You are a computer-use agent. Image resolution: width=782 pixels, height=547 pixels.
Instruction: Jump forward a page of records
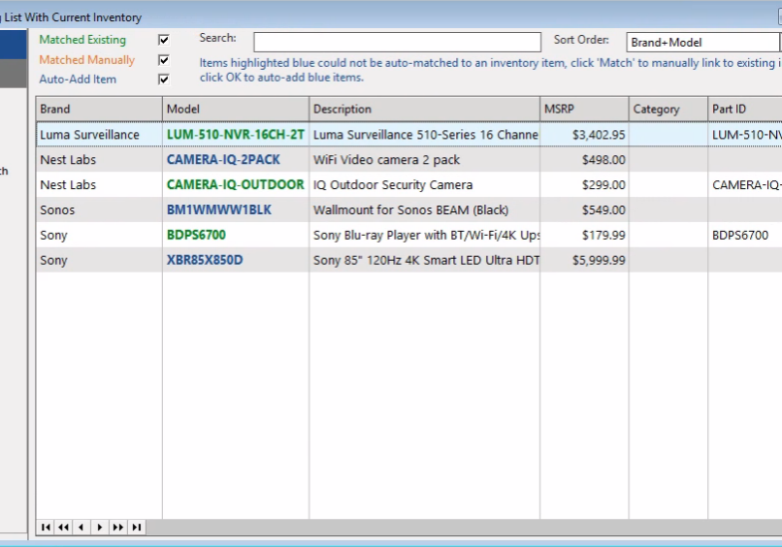(x=118, y=527)
